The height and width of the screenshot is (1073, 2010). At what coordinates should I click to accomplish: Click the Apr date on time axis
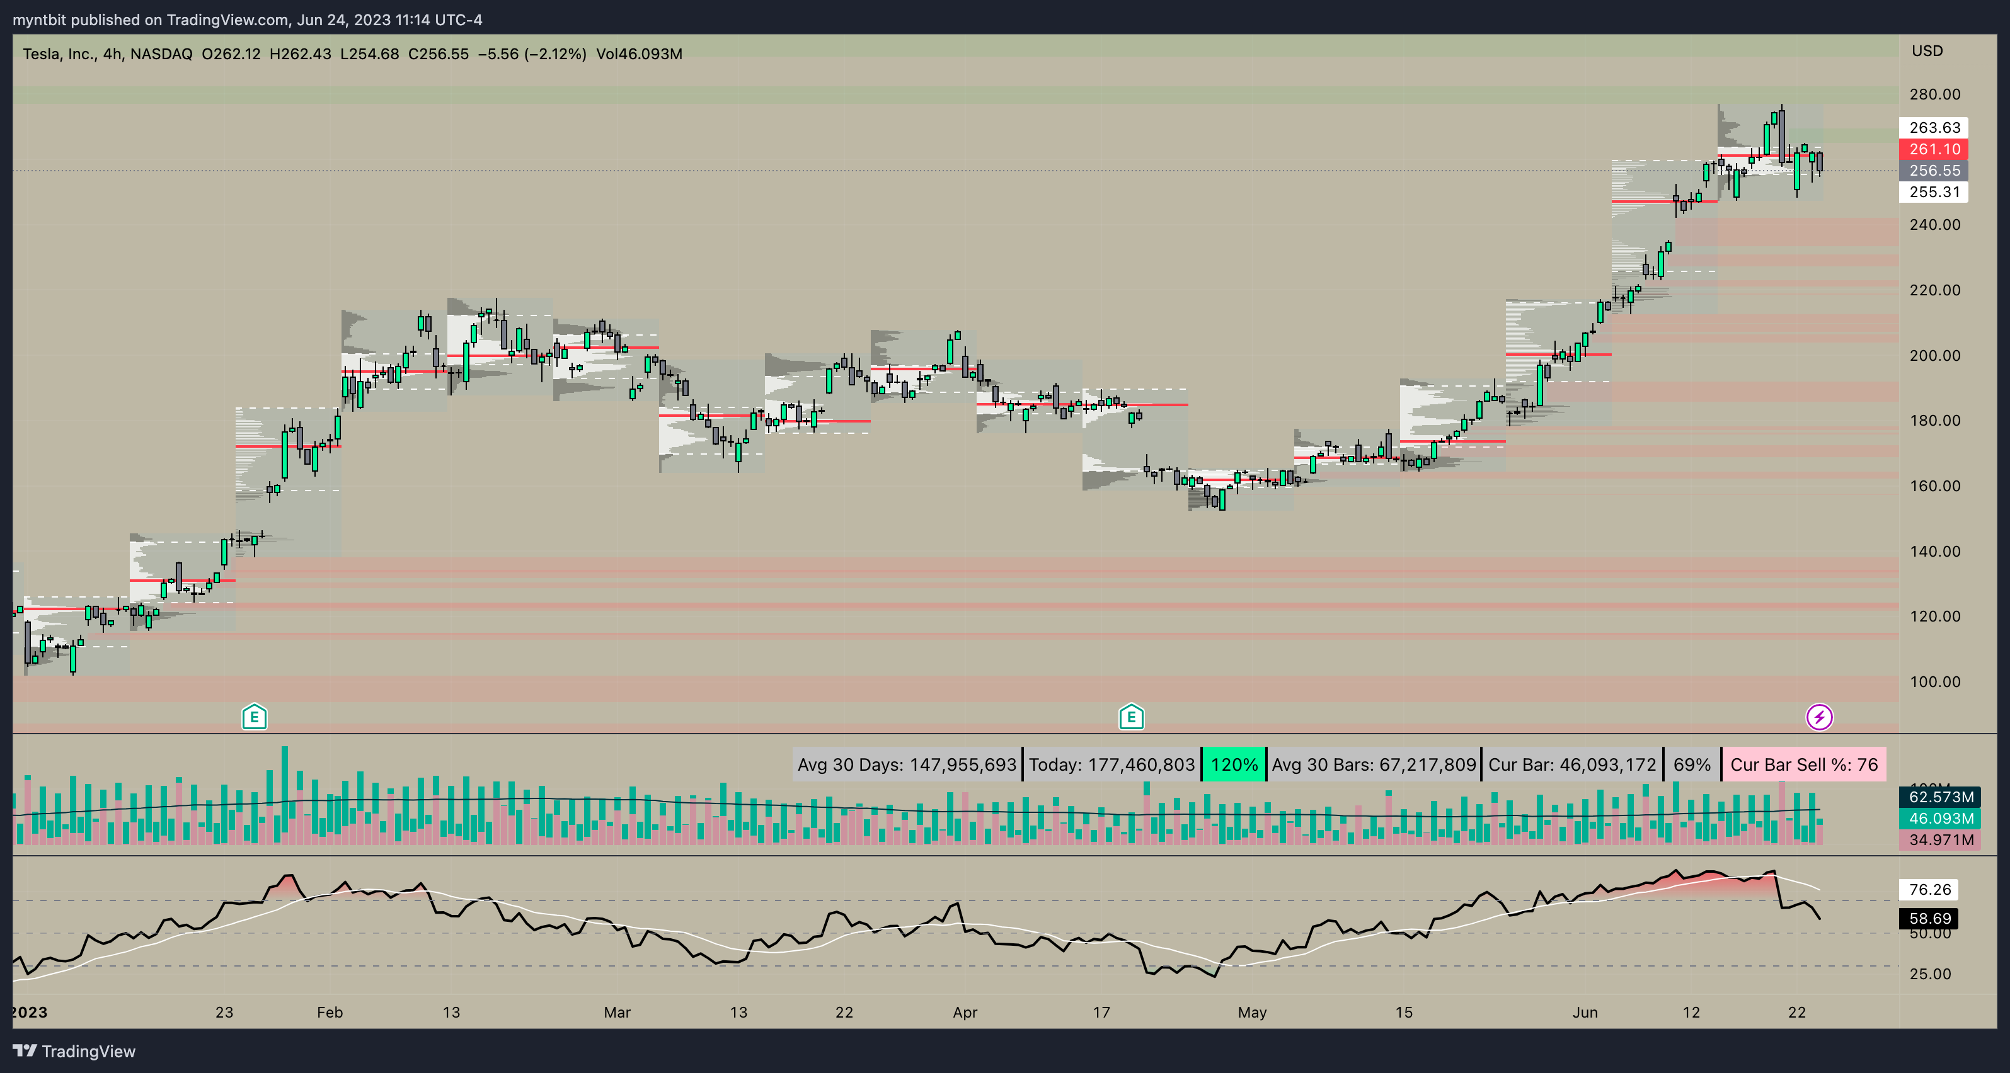pyautogui.click(x=965, y=1012)
